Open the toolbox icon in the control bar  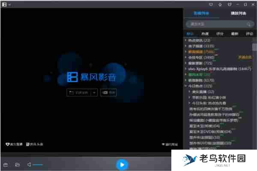(6, 165)
